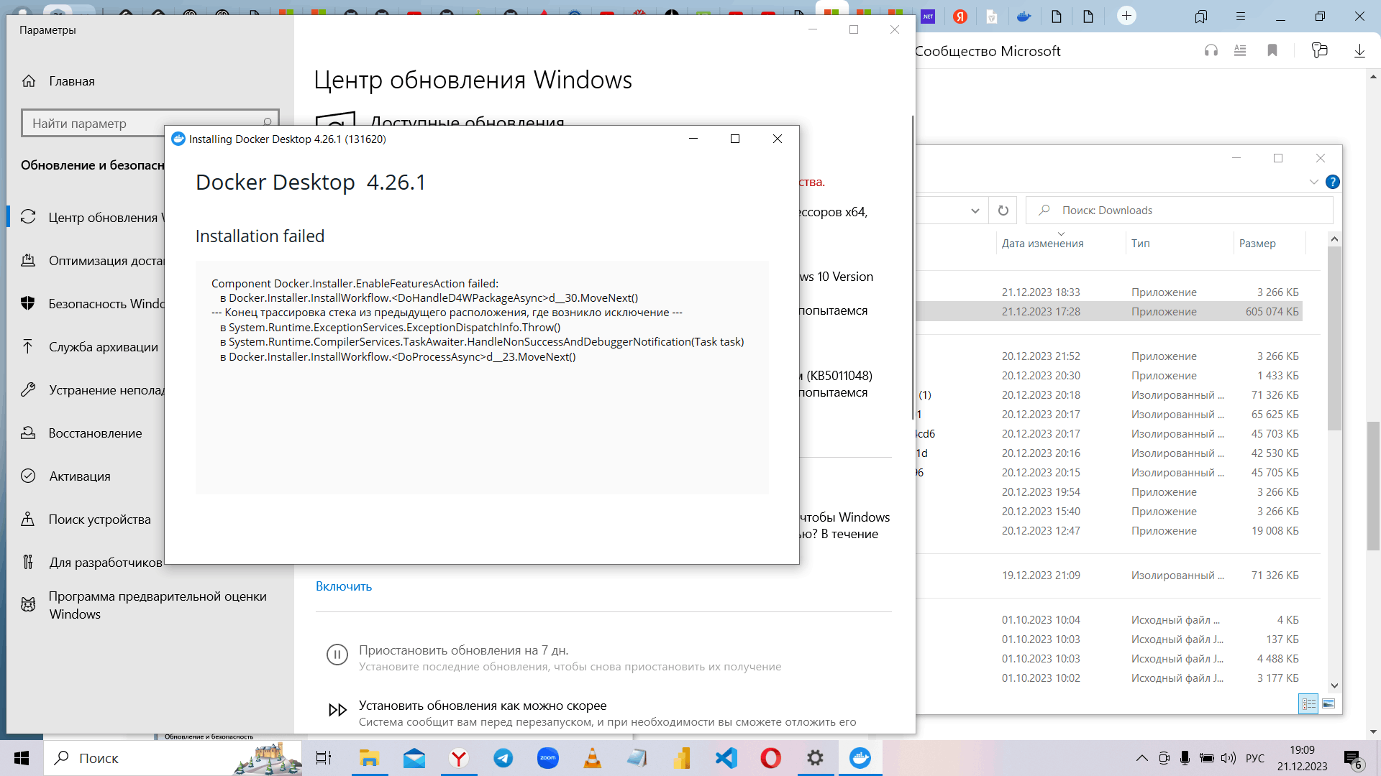Open the volume control in system tray
This screenshot has width=1381, height=776.
click(1229, 758)
